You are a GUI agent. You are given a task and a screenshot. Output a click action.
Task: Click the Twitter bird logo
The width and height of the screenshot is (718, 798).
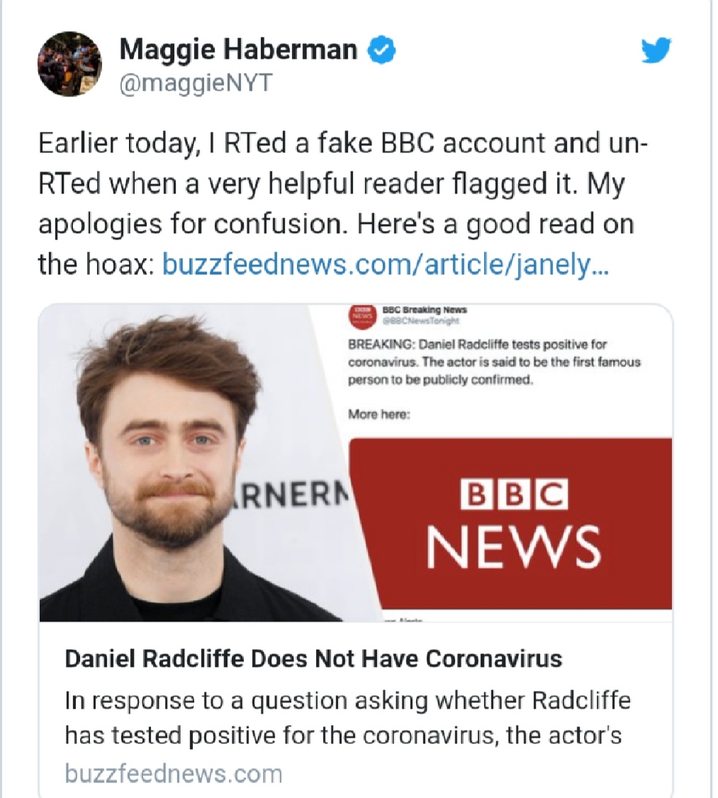click(x=656, y=50)
